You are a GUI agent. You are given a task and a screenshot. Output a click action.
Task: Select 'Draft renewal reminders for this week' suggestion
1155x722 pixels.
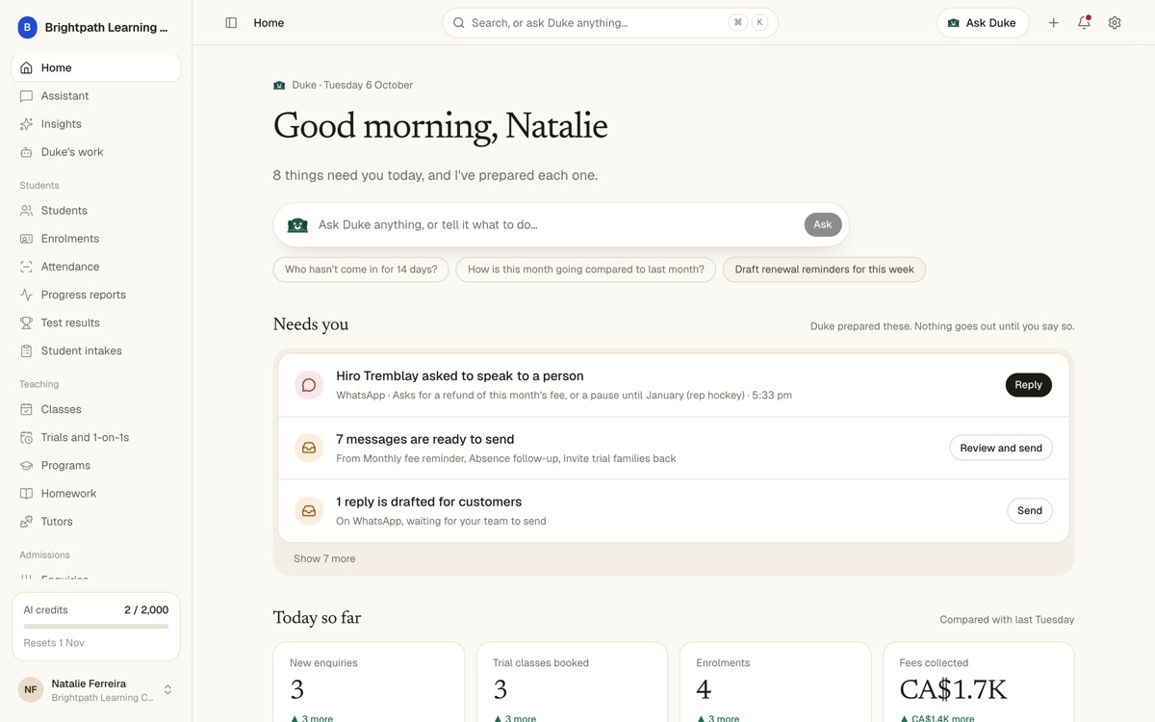click(x=824, y=270)
